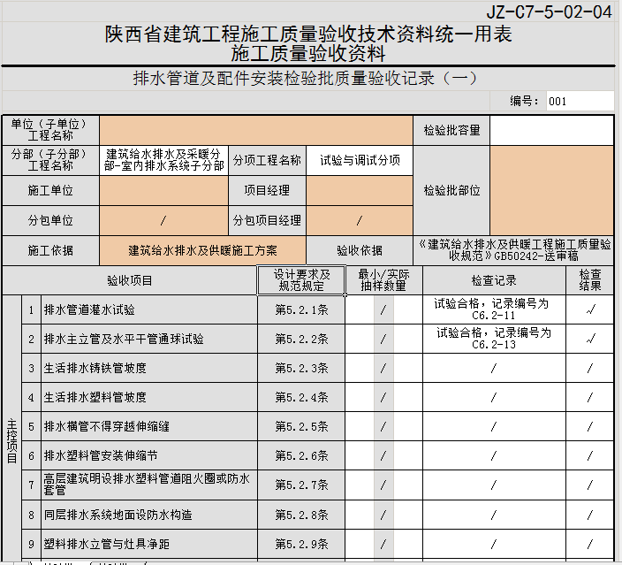Click the 第5.2.9条 cell

tap(301, 544)
